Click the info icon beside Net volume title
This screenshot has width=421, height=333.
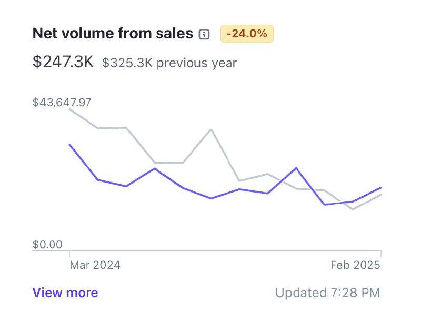pyautogui.click(x=204, y=35)
